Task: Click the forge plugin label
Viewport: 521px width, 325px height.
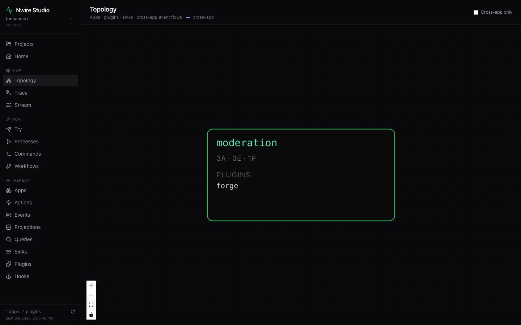Action: [227, 186]
